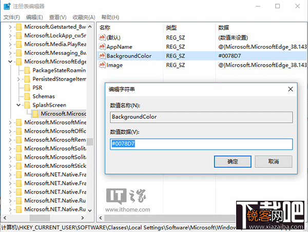This screenshot has width=308, height=232.
Task: Expand the Microsoft.MicrosoftMine tree node
Action: point(10,123)
